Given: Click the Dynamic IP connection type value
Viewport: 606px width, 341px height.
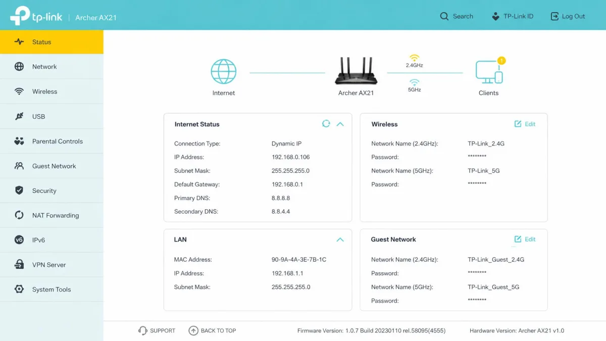Looking at the screenshot, I should pyautogui.click(x=286, y=143).
